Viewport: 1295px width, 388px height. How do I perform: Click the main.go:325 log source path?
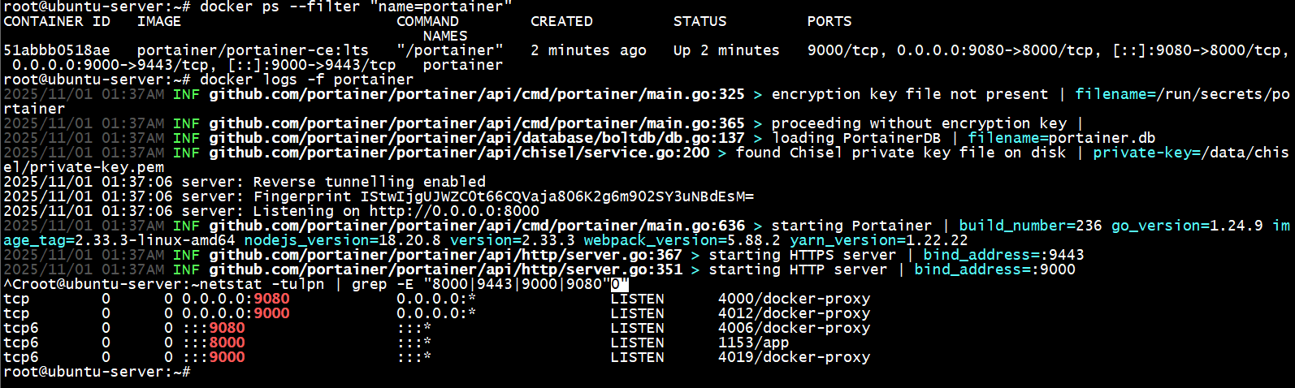[x=477, y=94]
